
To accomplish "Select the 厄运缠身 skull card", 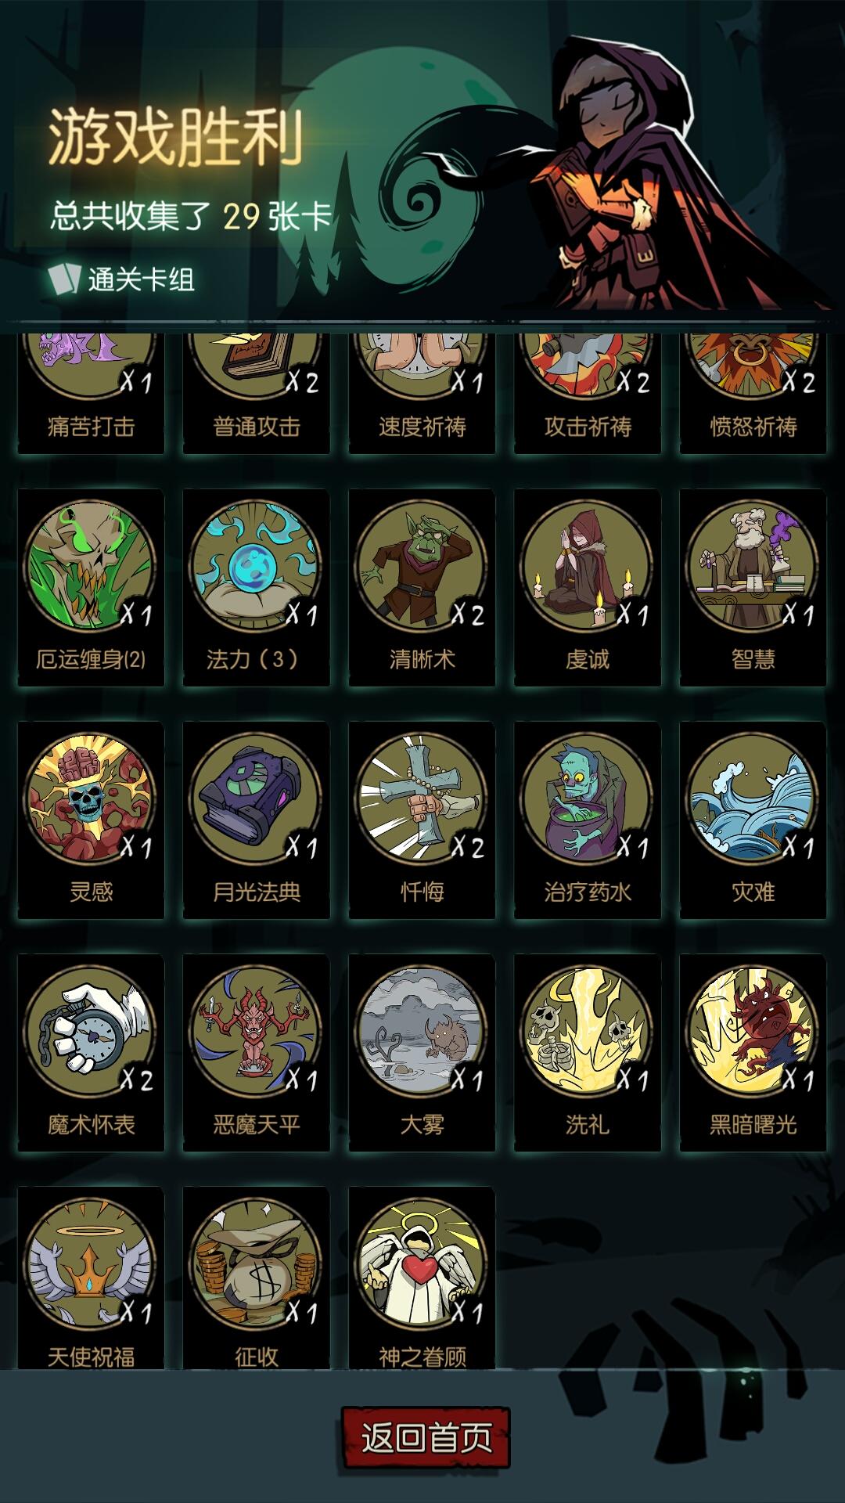I will pyautogui.click(x=91, y=587).
